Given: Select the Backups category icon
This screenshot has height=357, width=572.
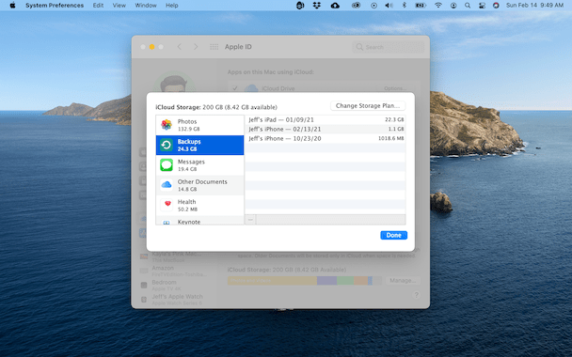Looking at the screenshot, I should (167, 145).
